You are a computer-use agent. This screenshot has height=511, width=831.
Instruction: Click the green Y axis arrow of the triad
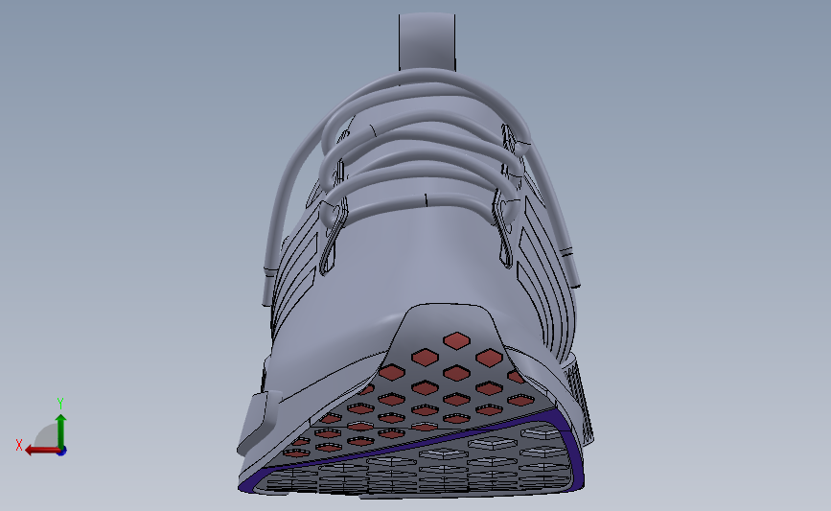coord(61,431)
